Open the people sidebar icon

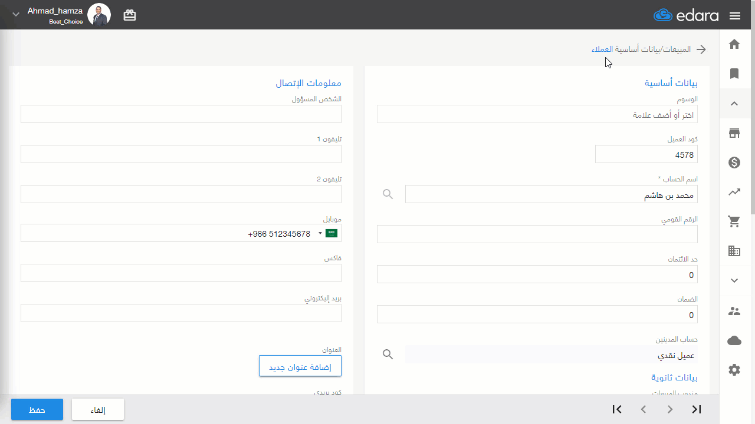click(734, 311)
